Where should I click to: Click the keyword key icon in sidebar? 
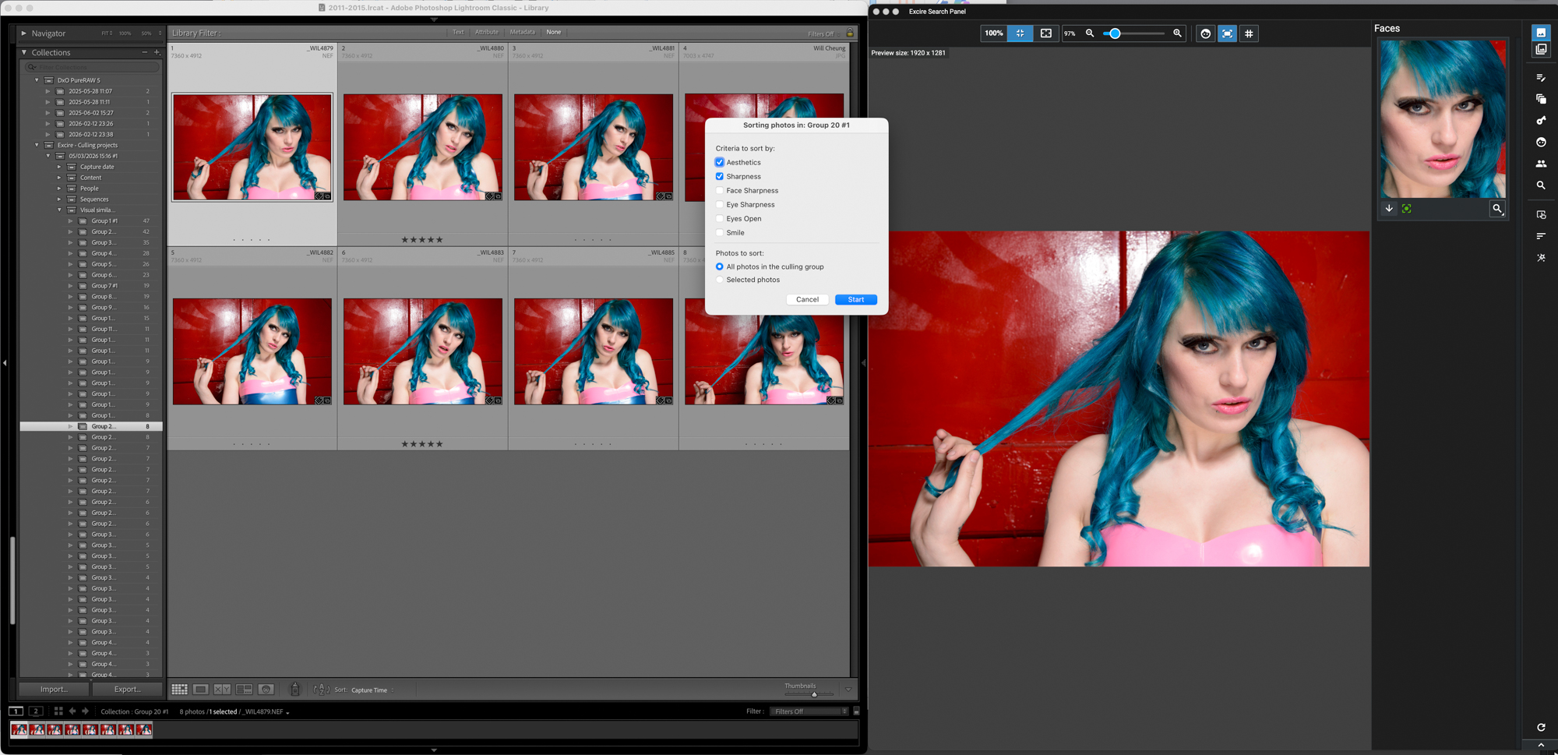click(1540, 121)
